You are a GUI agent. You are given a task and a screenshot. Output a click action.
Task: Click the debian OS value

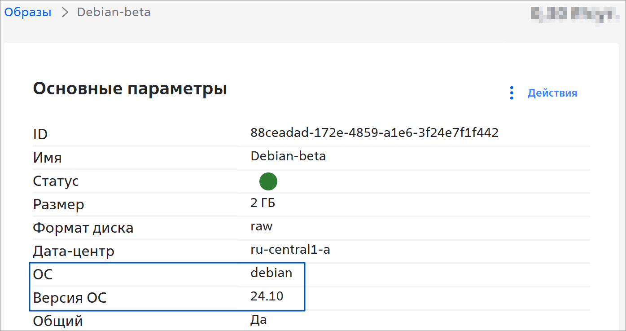tap(271, 273)
